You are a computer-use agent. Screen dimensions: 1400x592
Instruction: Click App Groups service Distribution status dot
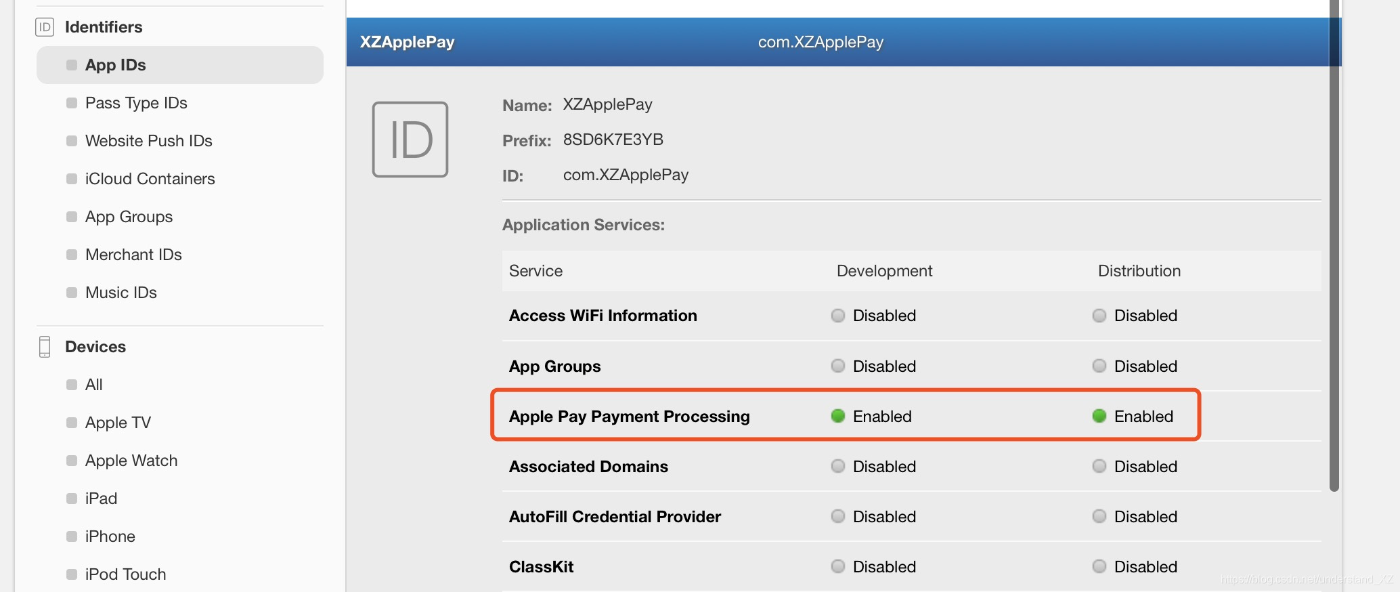point(1099,366)
